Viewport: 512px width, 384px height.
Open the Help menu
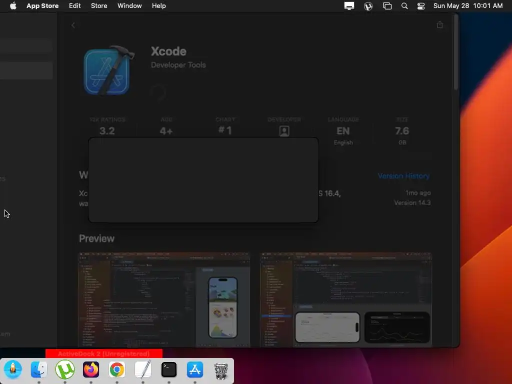[x=158, y=5]
